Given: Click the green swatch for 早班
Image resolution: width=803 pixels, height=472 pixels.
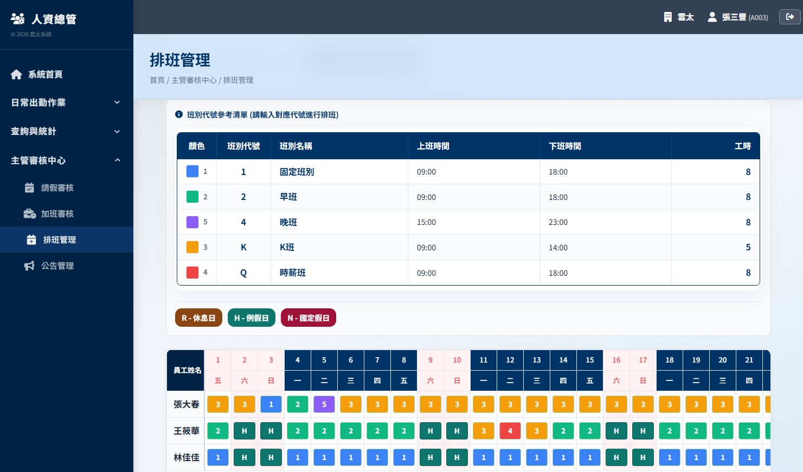Looking at the screenshot, I should click(192, 197).
